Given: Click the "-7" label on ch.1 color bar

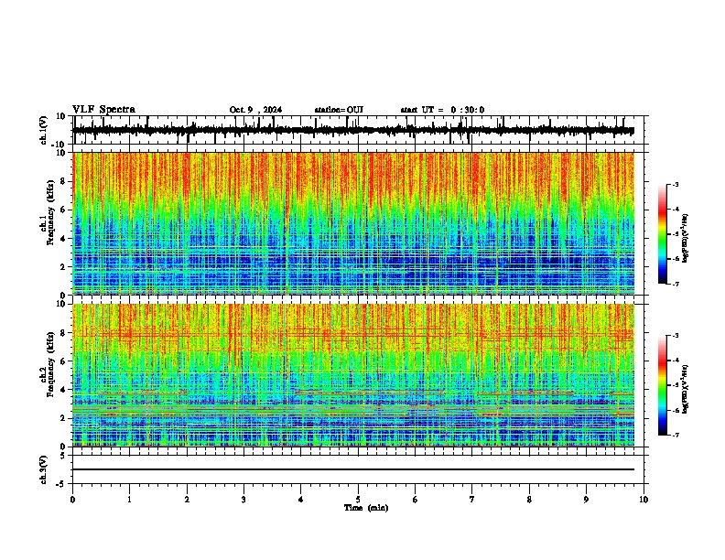Looking at the screenshot, I should coord(675,284).
